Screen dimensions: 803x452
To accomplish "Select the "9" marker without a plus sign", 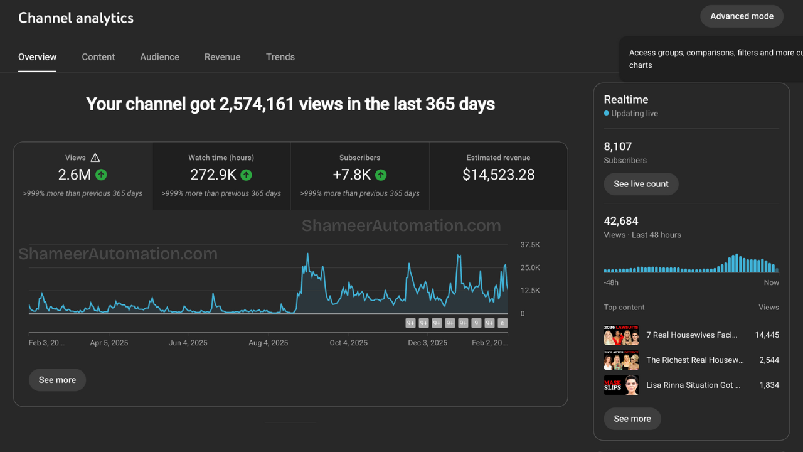I will click(x=476, y=323).
